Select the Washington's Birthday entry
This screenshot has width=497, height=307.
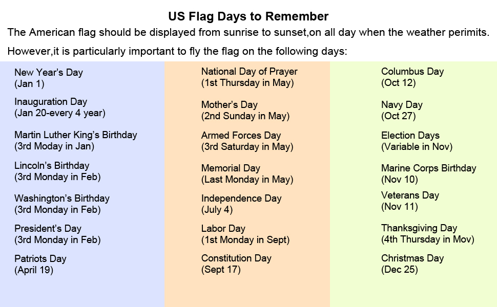(x=62, y=199)
